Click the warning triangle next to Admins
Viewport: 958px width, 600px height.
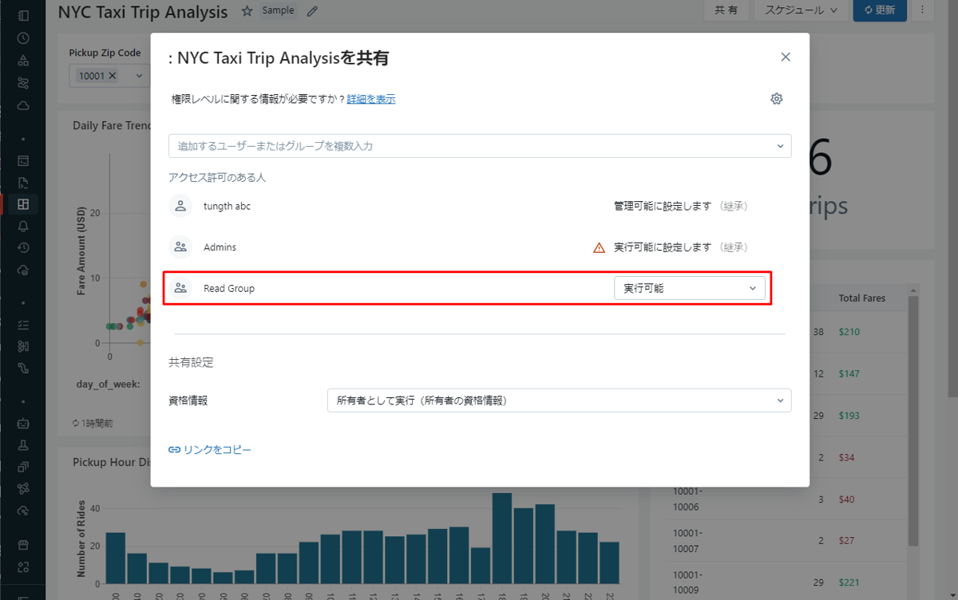coord(599,248)
